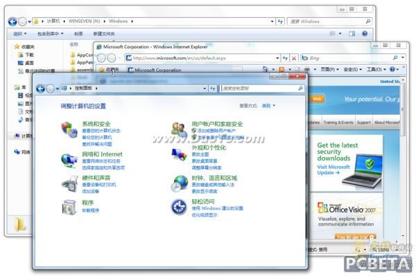Click the Clock, Language and Region globe icon
416x276 pixels.
pos(179,183)
